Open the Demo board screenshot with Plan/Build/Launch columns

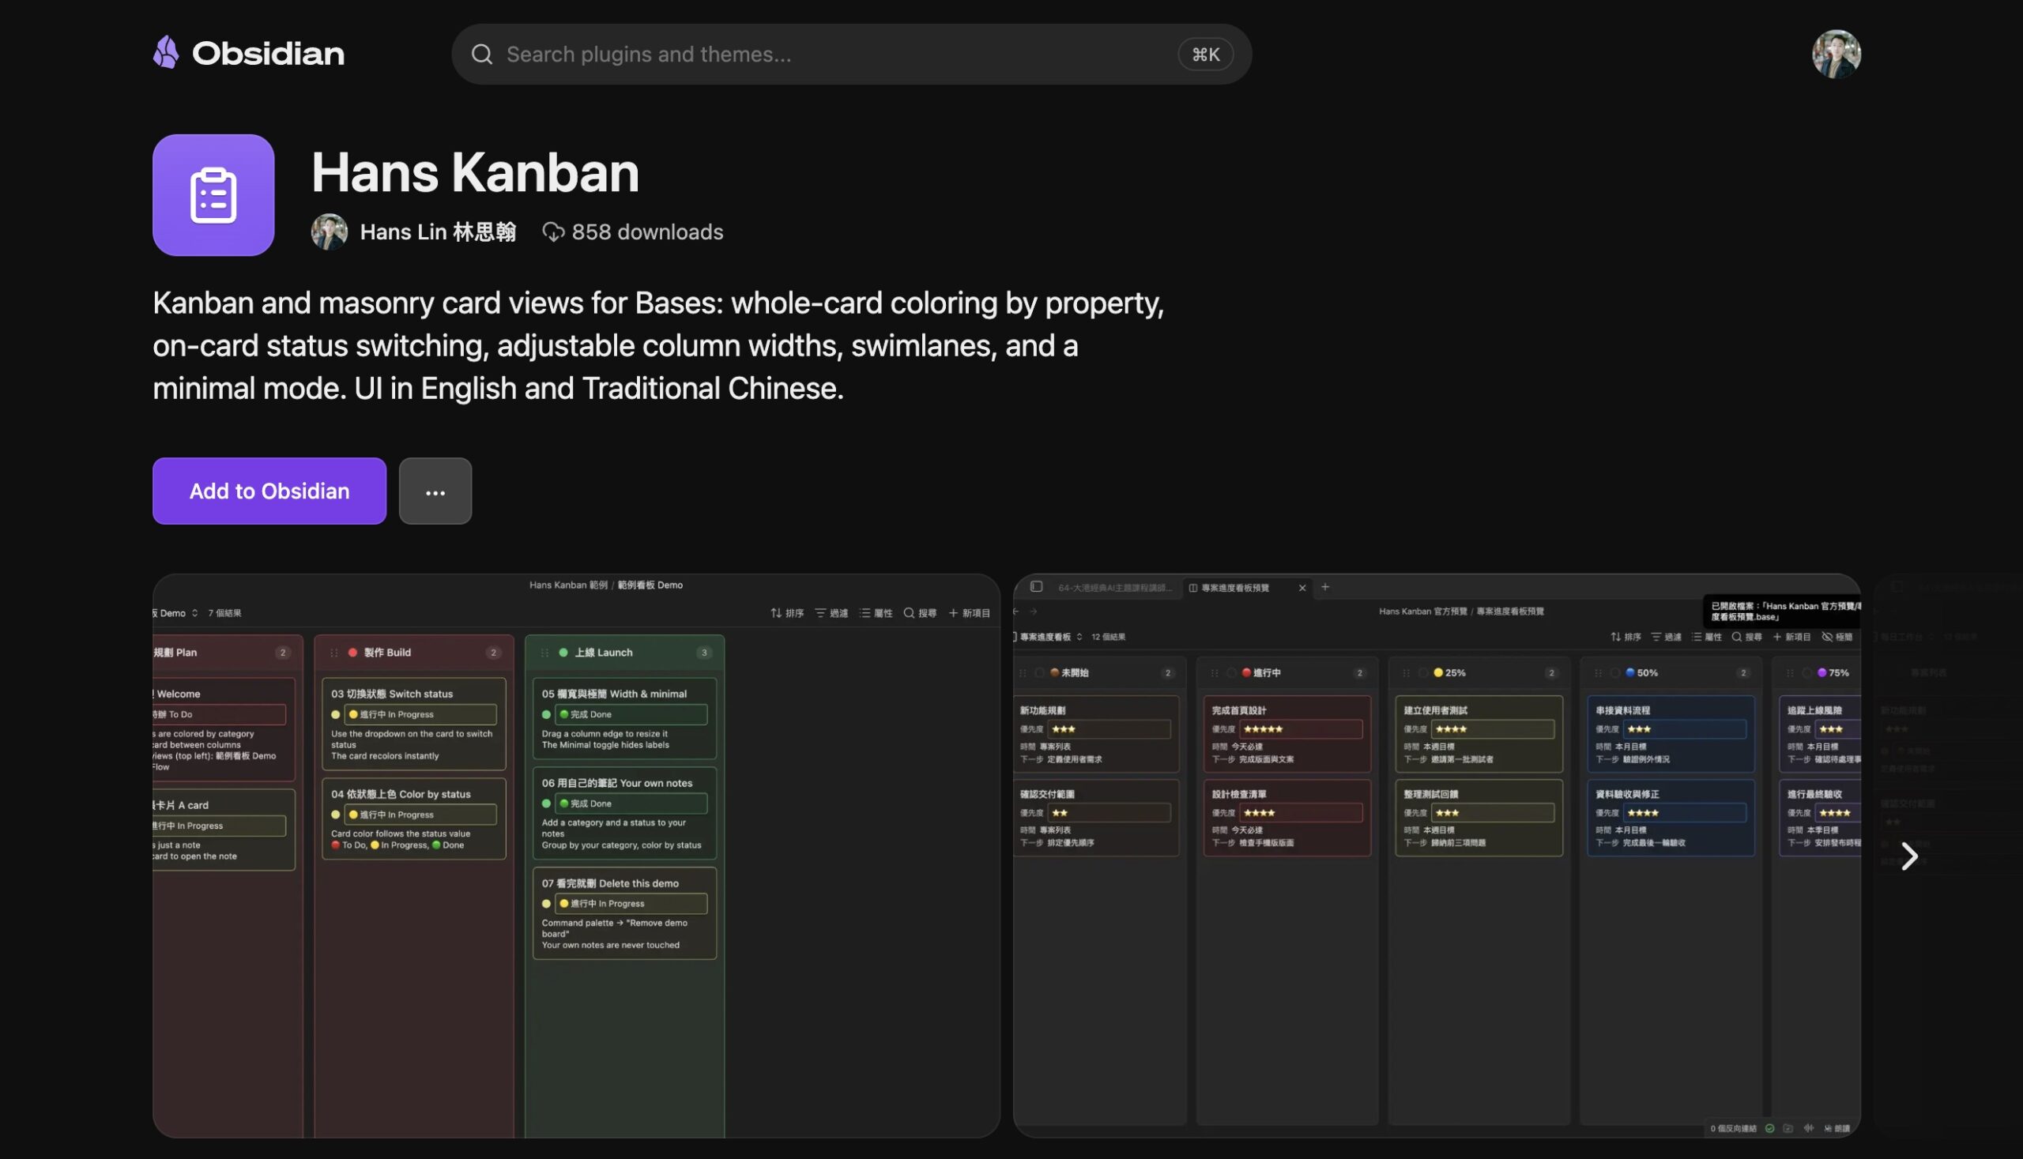click(576, 856)
